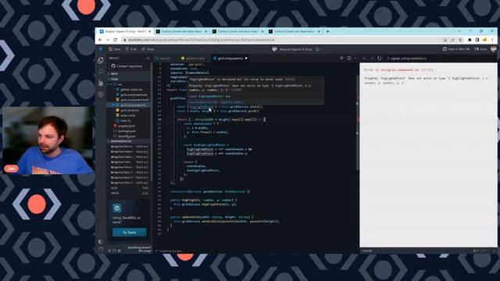Open Chrome three-dot menu
This screenshot has width=500, height=281.
pyautogui.click(x=493, y=40)
